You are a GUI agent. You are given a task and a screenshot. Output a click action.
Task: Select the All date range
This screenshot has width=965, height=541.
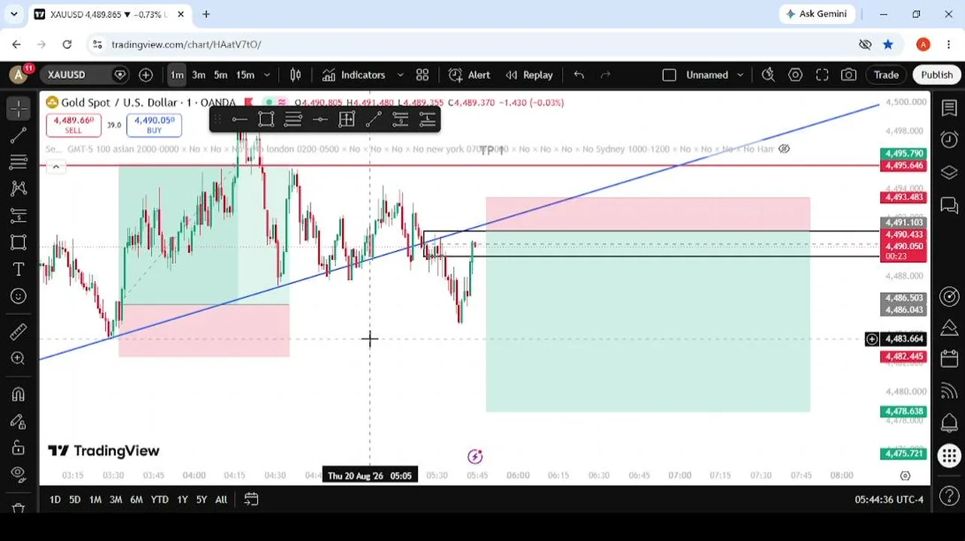221,499
